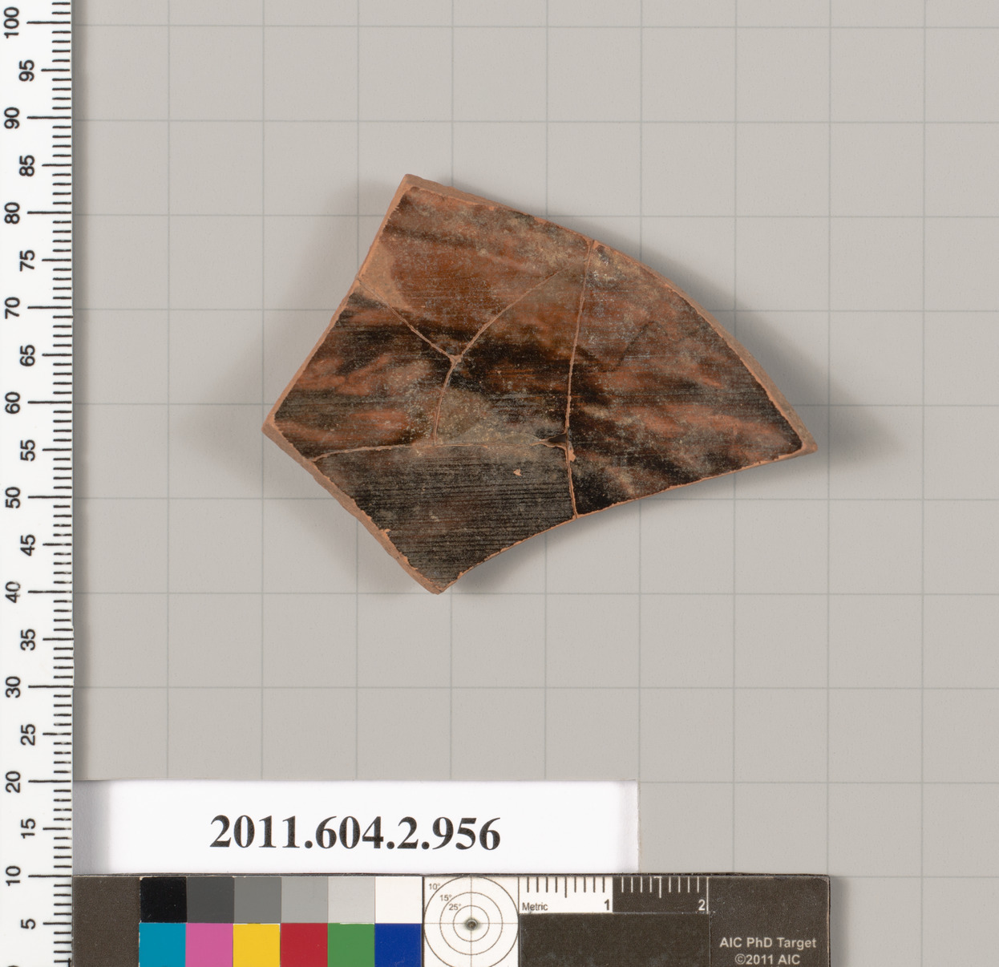Click the red color patch

pos(304,945)
